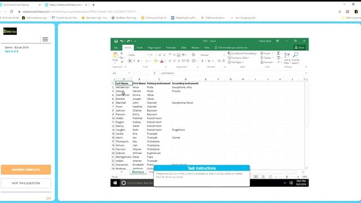Open a new browser tab
The height and width of the screenshot is (203, 361).
94,5
